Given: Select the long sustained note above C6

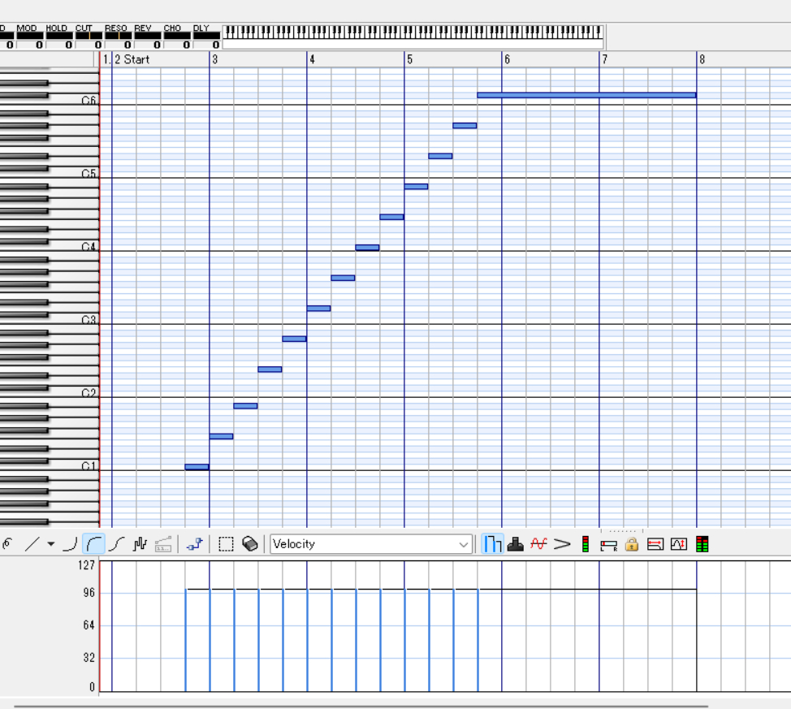Looking at the screenshot, I should [586, 95].
